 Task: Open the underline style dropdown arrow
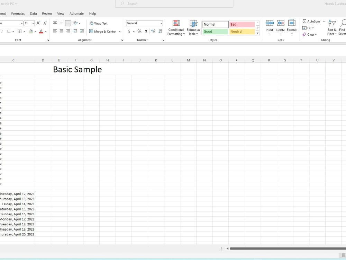(x=13, y=32)
